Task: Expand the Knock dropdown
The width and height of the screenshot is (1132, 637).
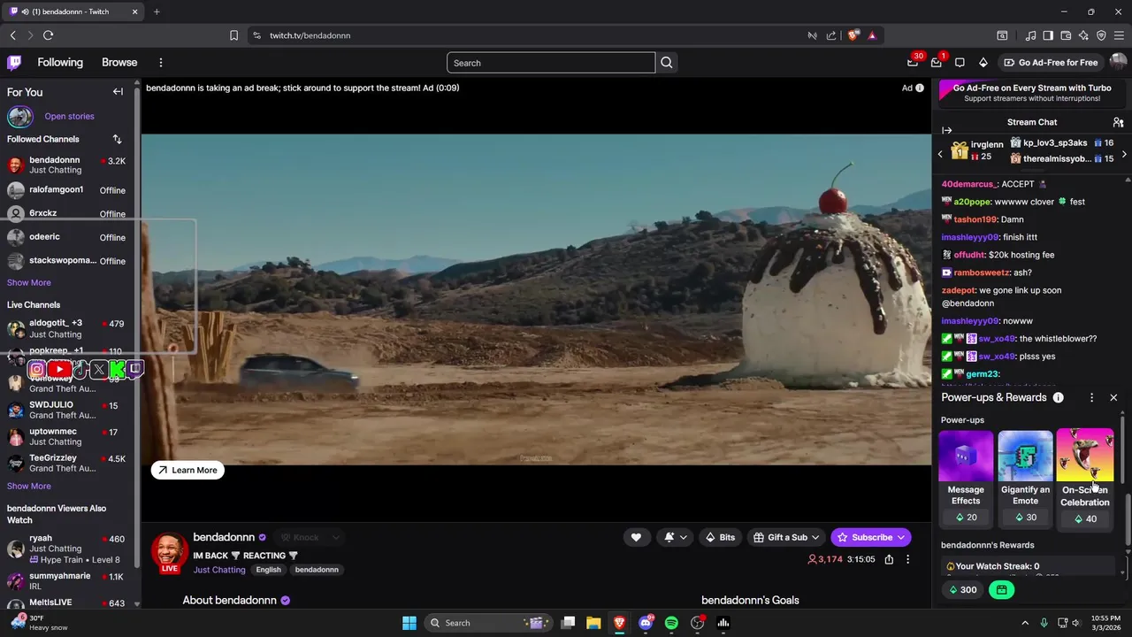Action: pyautogui.click(x=335, y=537)
